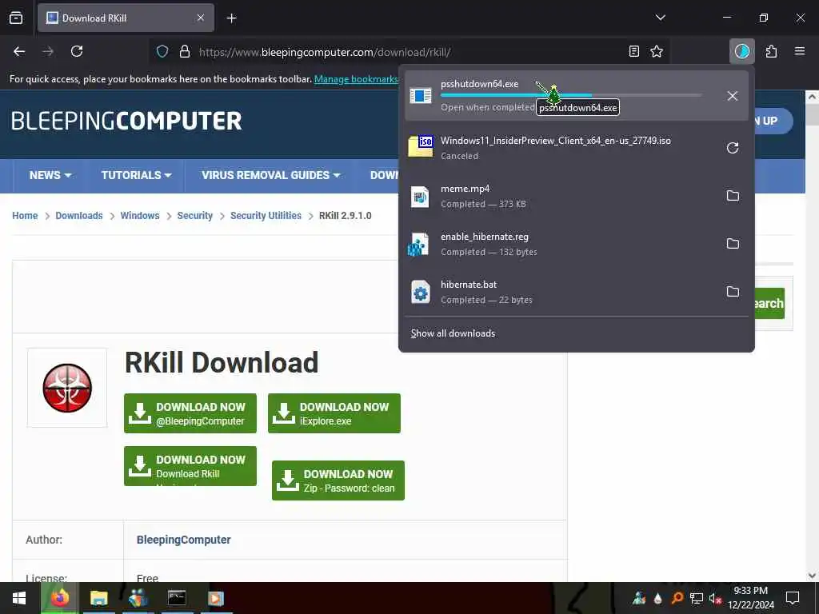Go back to the previous page
Viewport: 819px width, 614px height.
click(19, 51)
